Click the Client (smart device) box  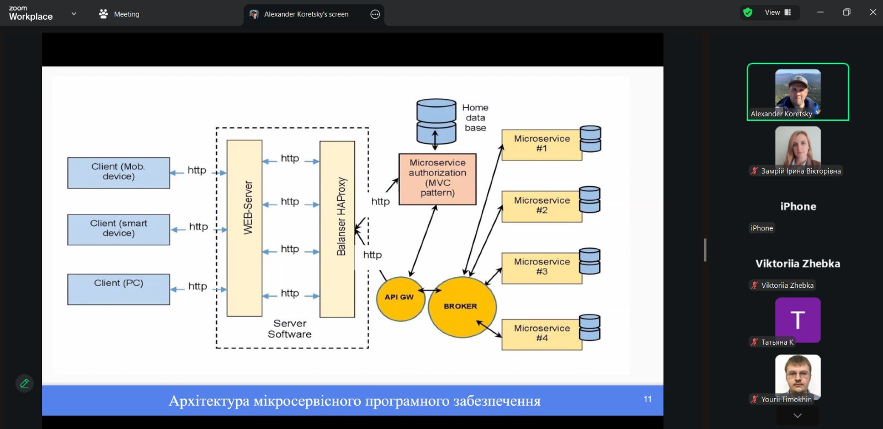tap(119, 229)
